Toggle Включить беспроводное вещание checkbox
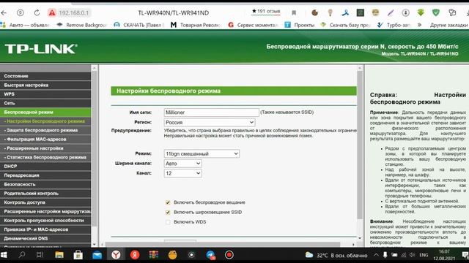469x263 pixels. [168, 202]
